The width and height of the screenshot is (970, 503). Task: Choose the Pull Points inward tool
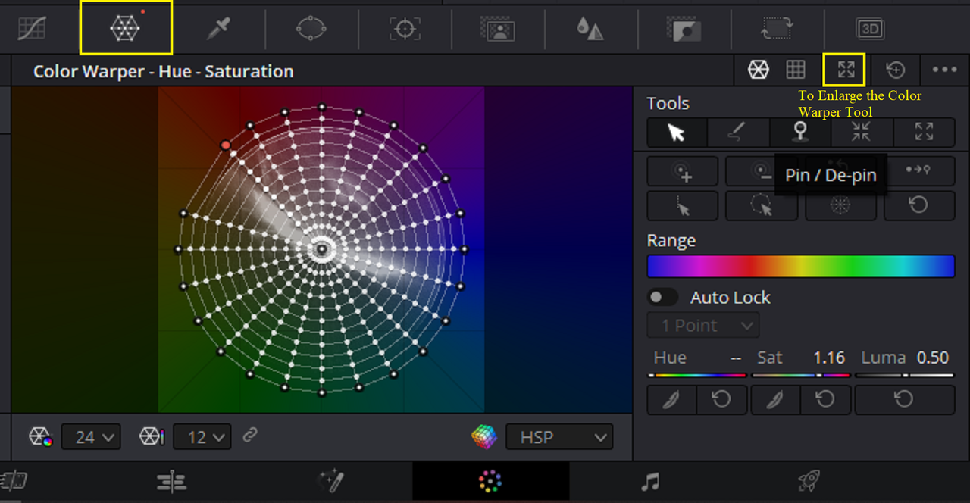pos(862,133)
